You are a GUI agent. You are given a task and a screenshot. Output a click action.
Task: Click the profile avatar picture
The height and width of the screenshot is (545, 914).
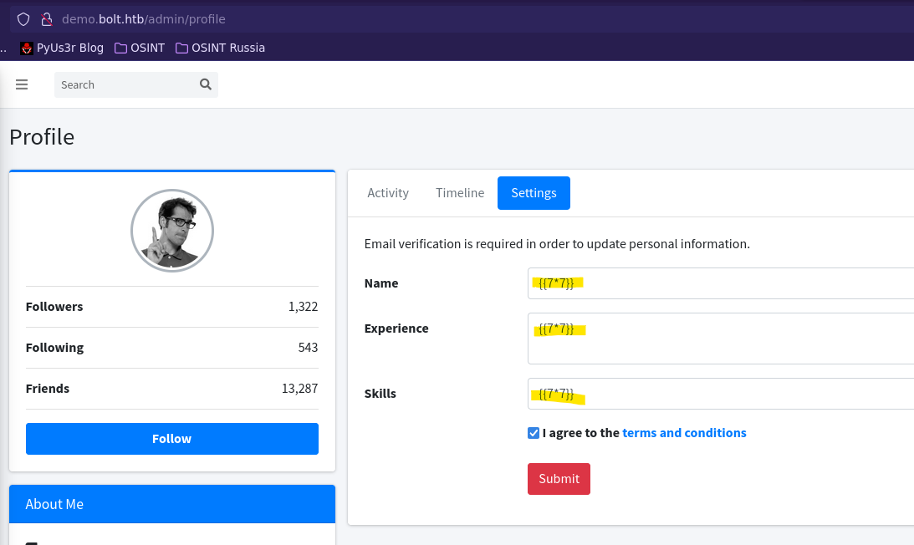[x=172, y=231]
